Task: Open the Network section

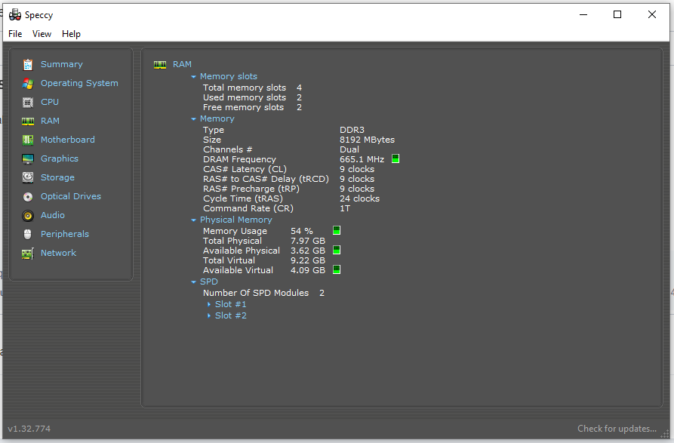Action: (x=58, y=253)
